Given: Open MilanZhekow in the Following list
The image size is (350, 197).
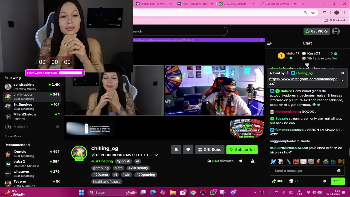Looking at the screenshot, I should pos(32,117).
